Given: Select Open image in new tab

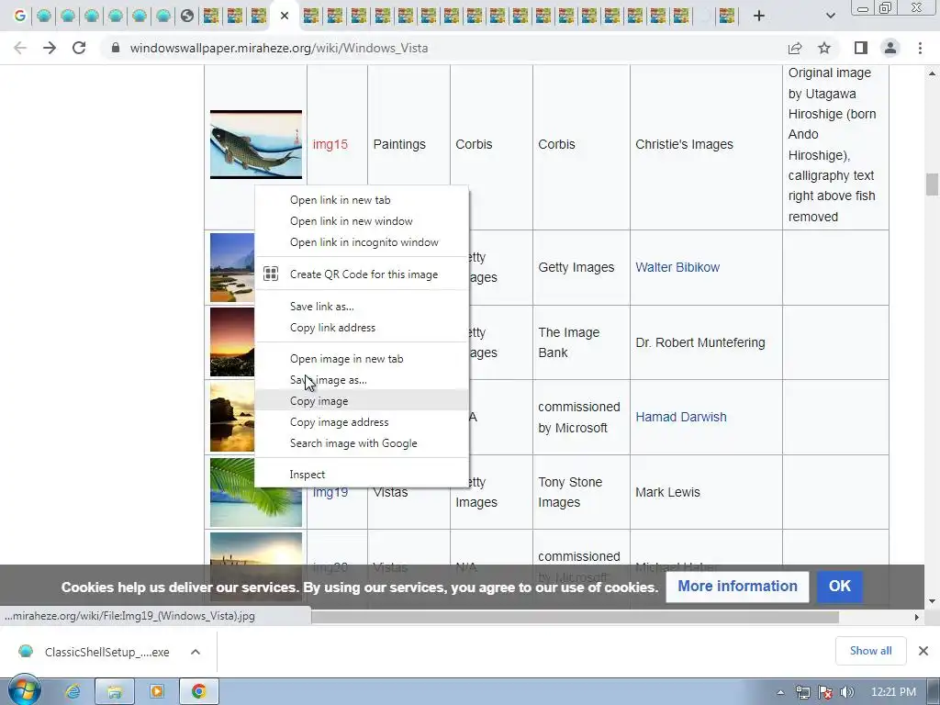Looking at the screenshot, I should pyautogui.click(x=362, y=359).
